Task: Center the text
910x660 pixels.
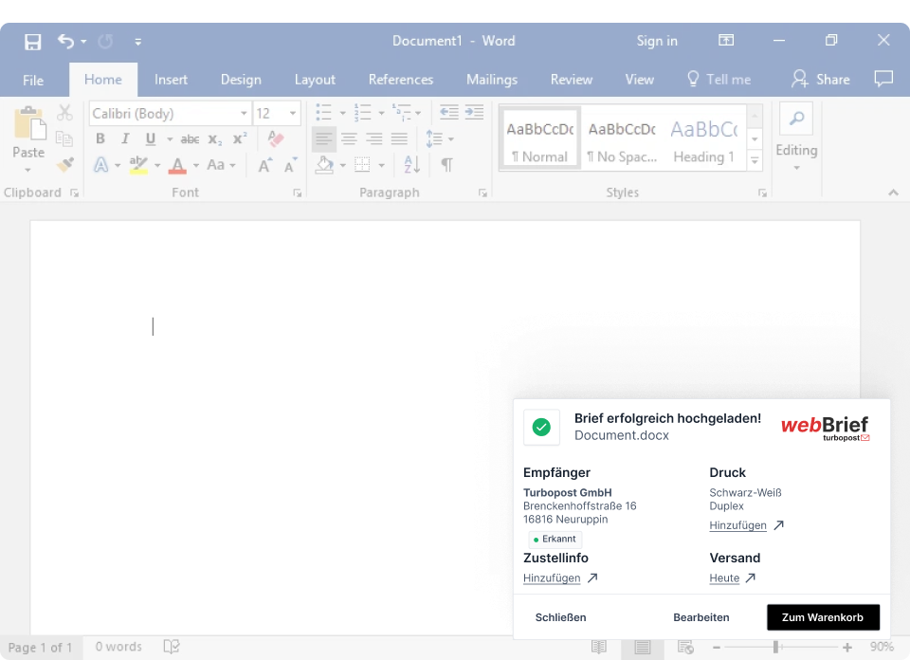Action: coord(349,138)
